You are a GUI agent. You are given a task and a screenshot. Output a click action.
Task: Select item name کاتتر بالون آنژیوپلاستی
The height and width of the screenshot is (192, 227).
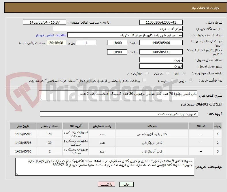[152, 134]
